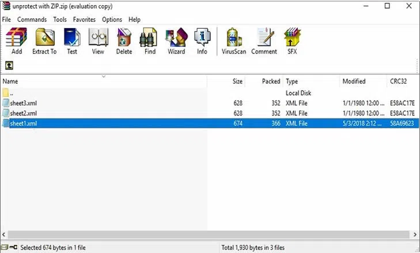Click the sort arrow above Name column
The image size is (420, 253).
[104, 76]
